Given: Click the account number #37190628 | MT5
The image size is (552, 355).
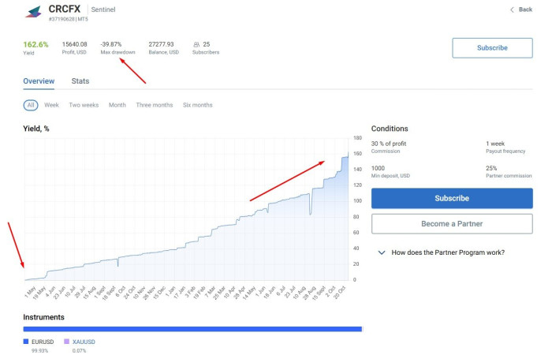Looking at the screenshot, I should pyautogui.click(x=69, y=19).
